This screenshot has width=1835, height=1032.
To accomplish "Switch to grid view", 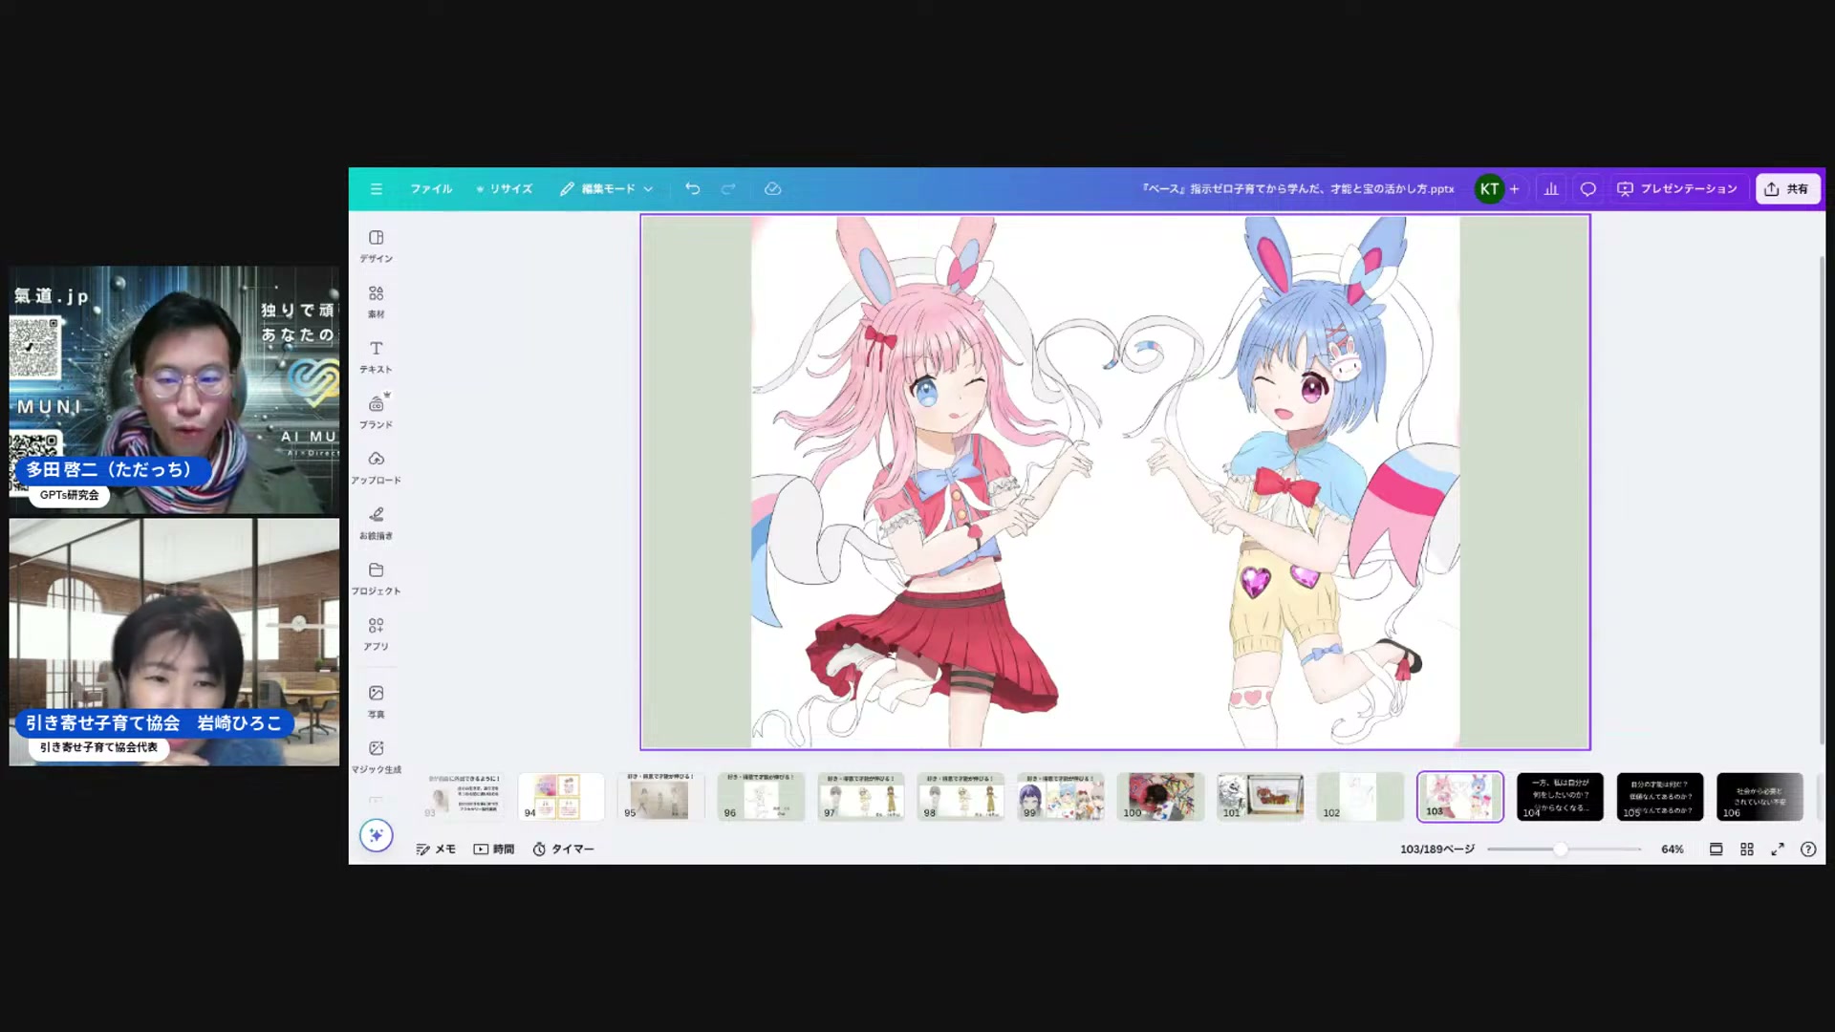I will tap(1747, 849).
